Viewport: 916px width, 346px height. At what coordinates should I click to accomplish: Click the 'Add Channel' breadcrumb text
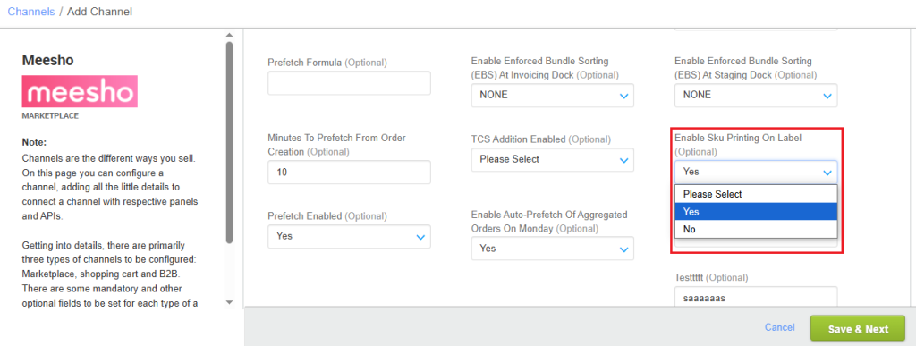(99, 12)
